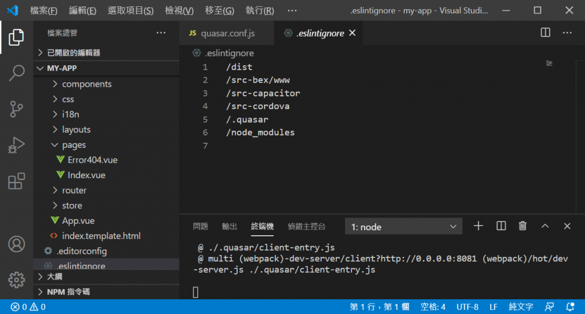
Task: Switch to 輸出 panel tab
Action: pos(229,226)
